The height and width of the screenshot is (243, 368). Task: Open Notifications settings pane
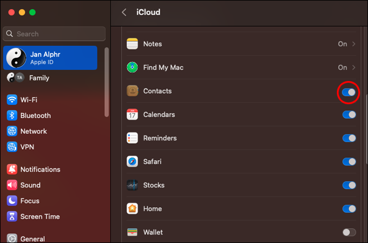pyautogui.click(x=50, y=169)
